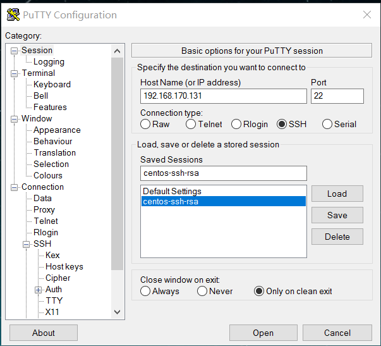Cancel the PuTTY configuration dialog

pos(337,333)
